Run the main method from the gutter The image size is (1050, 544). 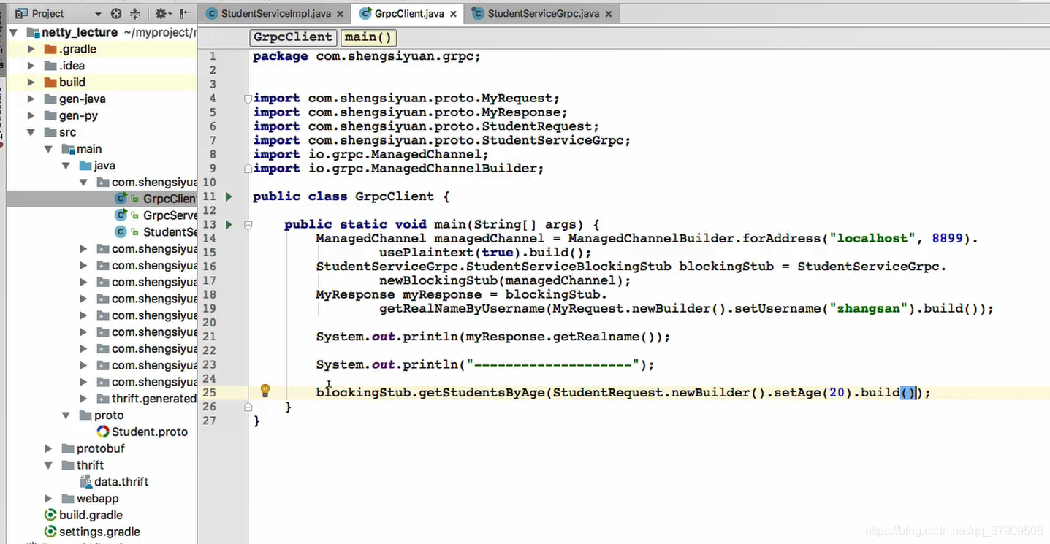tap(229, 224)
